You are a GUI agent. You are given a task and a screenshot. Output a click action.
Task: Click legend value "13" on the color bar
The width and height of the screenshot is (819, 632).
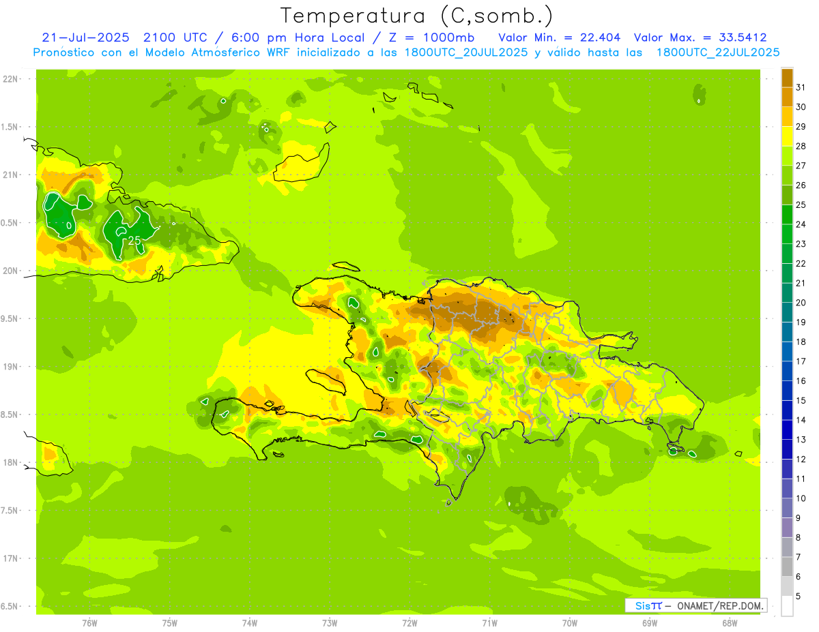tap(801, 440)
